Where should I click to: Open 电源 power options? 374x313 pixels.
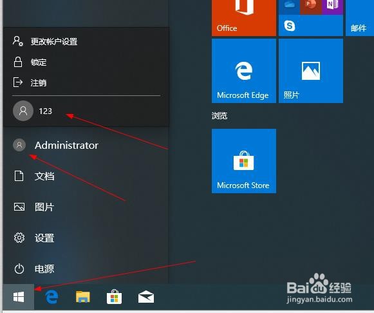click(86, 269)
